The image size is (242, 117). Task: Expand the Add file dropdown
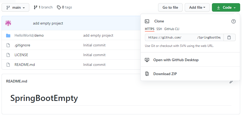pos(197,7)
